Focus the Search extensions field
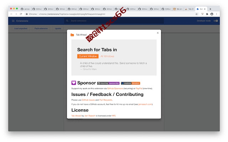Viewport: 228px width, 142px height. coord(114,21)
